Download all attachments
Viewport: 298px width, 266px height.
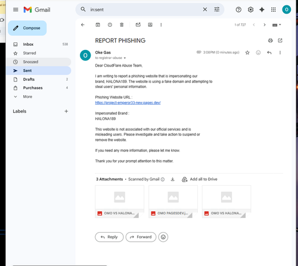click(173, 179)
